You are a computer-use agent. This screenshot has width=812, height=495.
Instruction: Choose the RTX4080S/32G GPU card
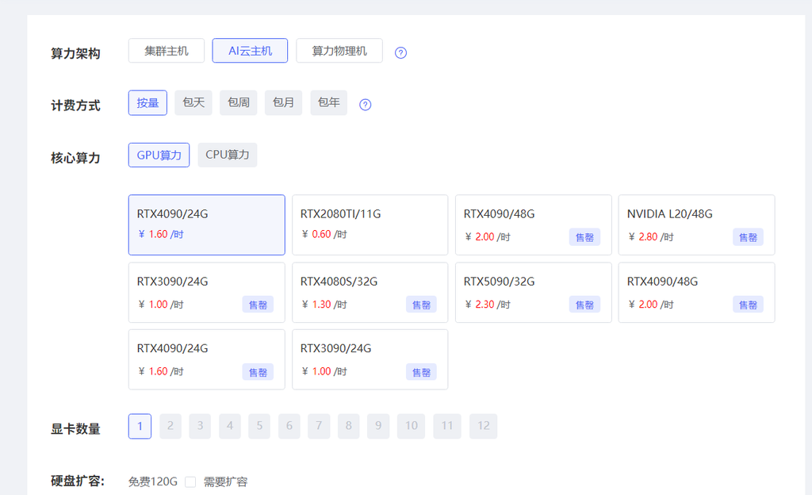pos(370,293)
